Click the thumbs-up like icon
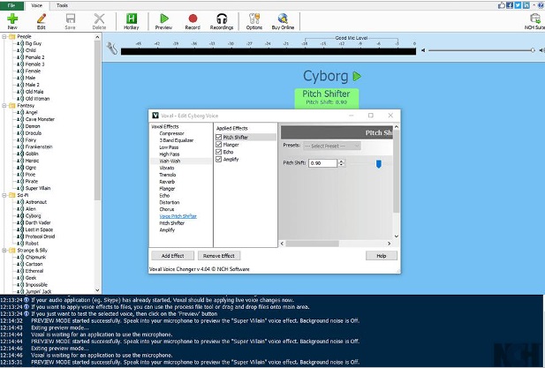 501,5
